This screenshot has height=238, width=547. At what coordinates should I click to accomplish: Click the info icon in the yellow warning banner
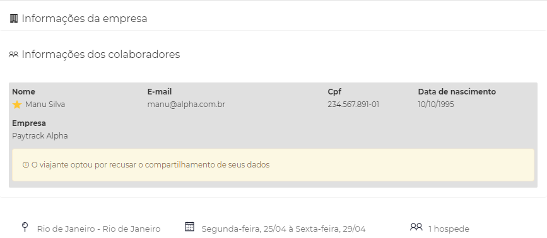coord(25,165)
